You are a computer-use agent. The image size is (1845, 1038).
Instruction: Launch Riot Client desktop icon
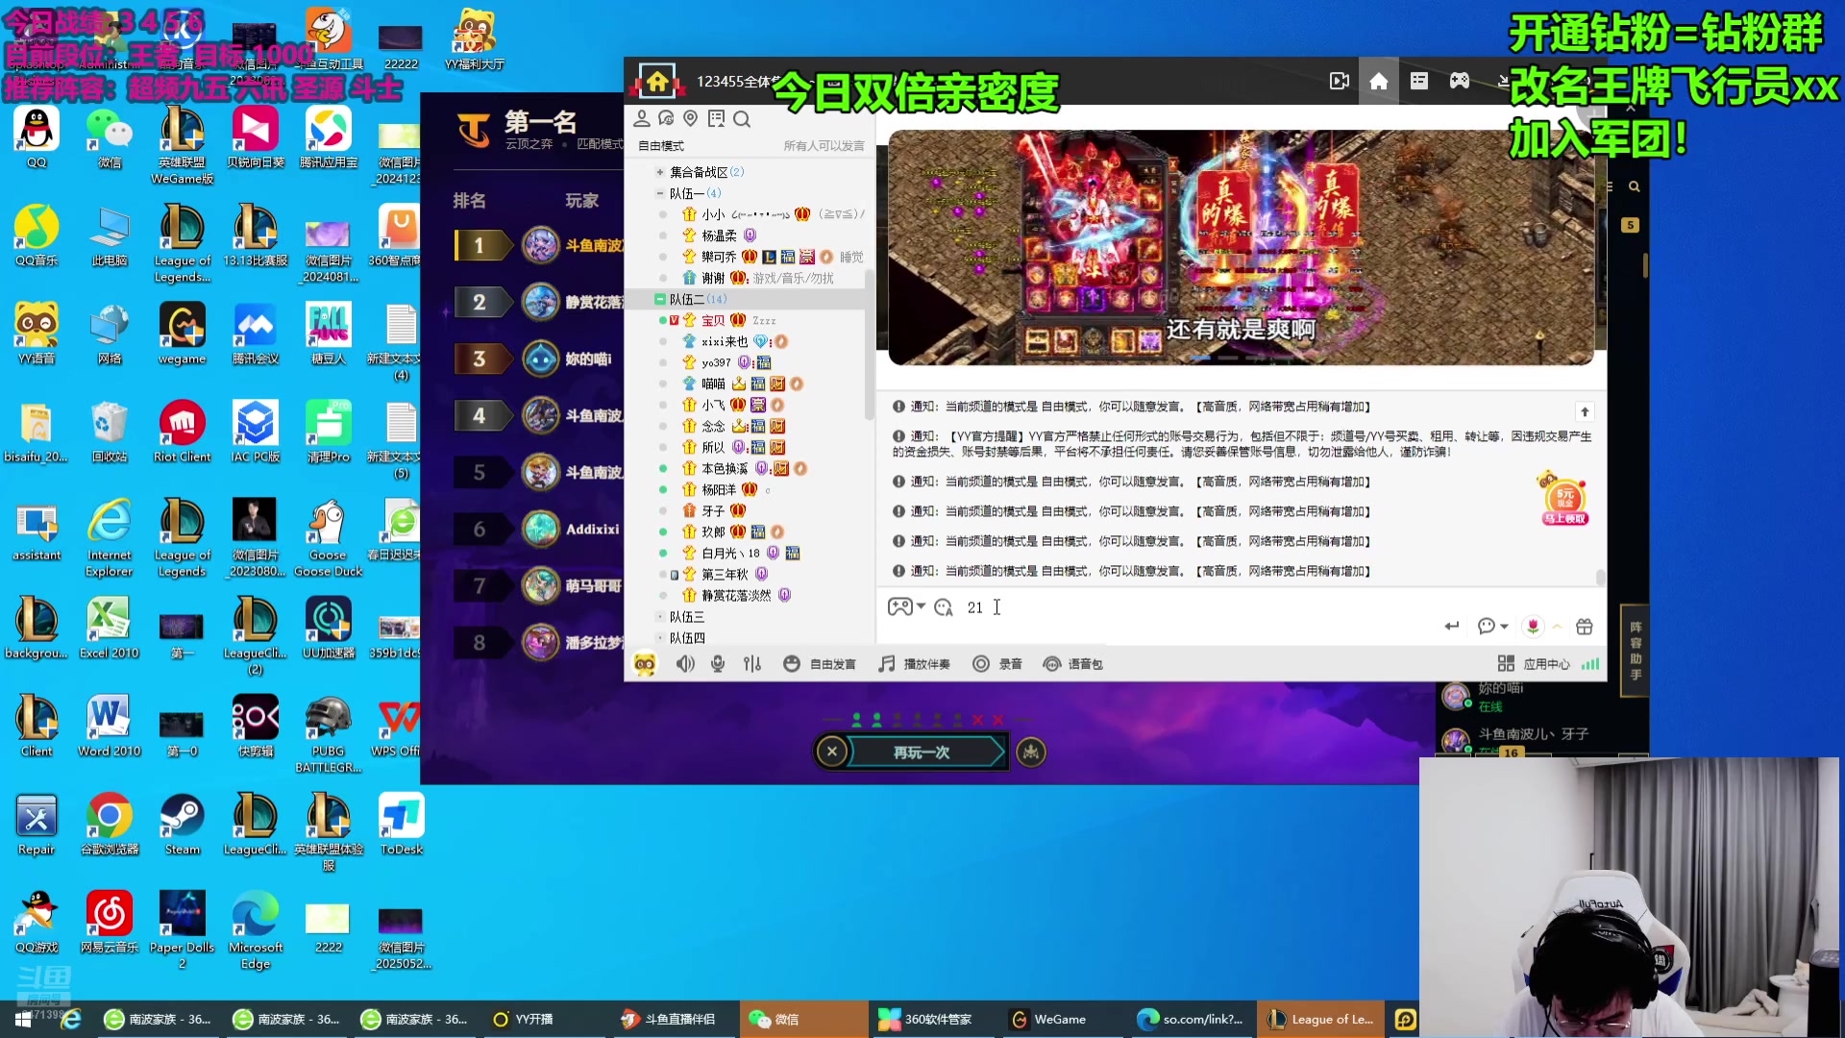182,432
